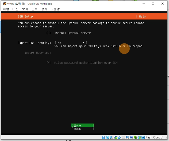Click the SSH Setup heading text
The width and height of the screenshot is (169, 141).
point(25,16)
